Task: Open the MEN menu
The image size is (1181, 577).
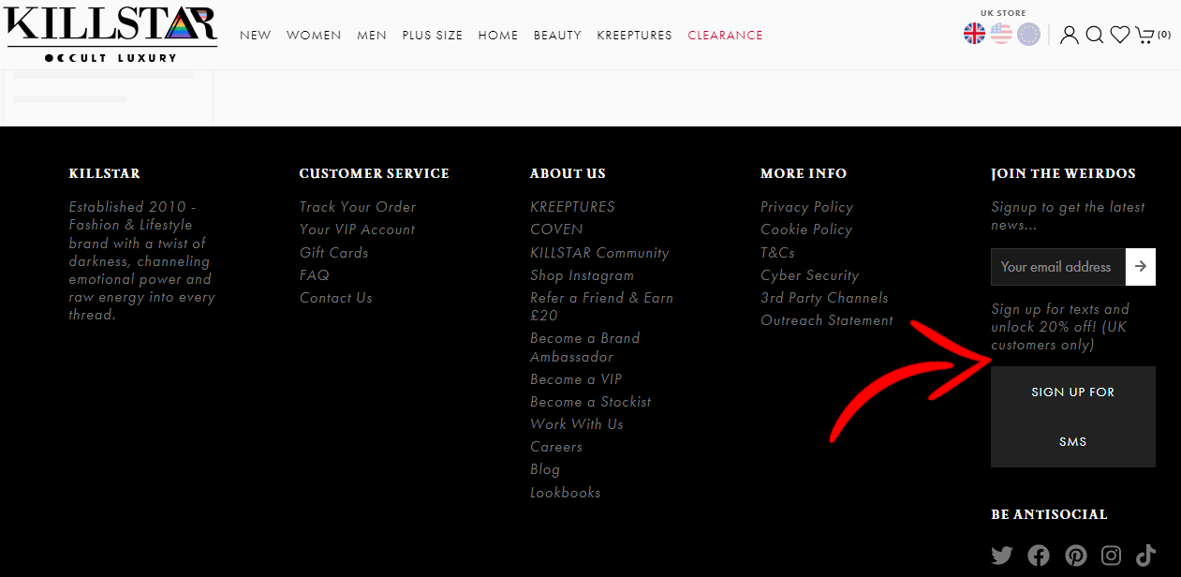Action: pyautogui.click(x=372, y=36)
